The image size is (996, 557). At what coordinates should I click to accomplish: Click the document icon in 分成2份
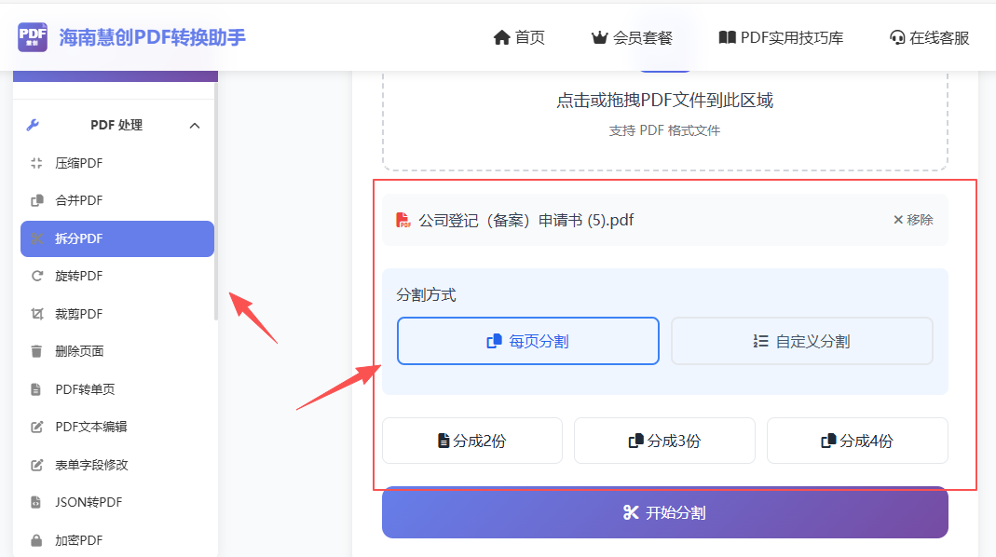(x=443, y=441)
